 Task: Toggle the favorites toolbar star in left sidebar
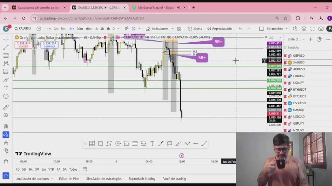click(6, 176)
